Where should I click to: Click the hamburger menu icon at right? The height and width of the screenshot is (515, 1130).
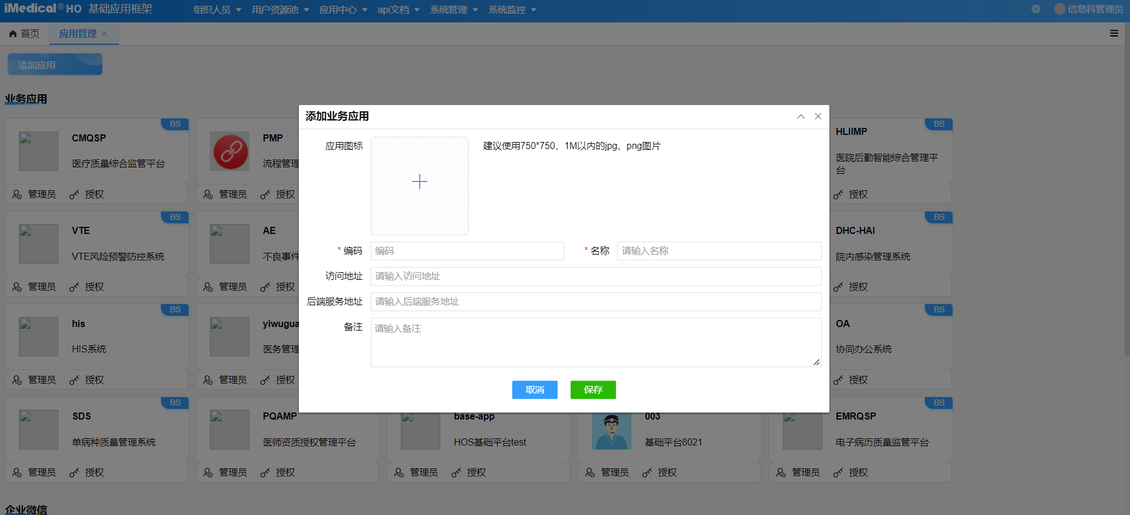tap(1113, 34)
